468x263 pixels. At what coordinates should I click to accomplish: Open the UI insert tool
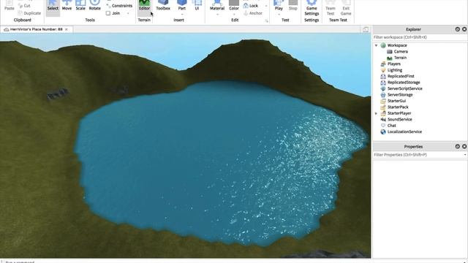click(x=197, y=6)
